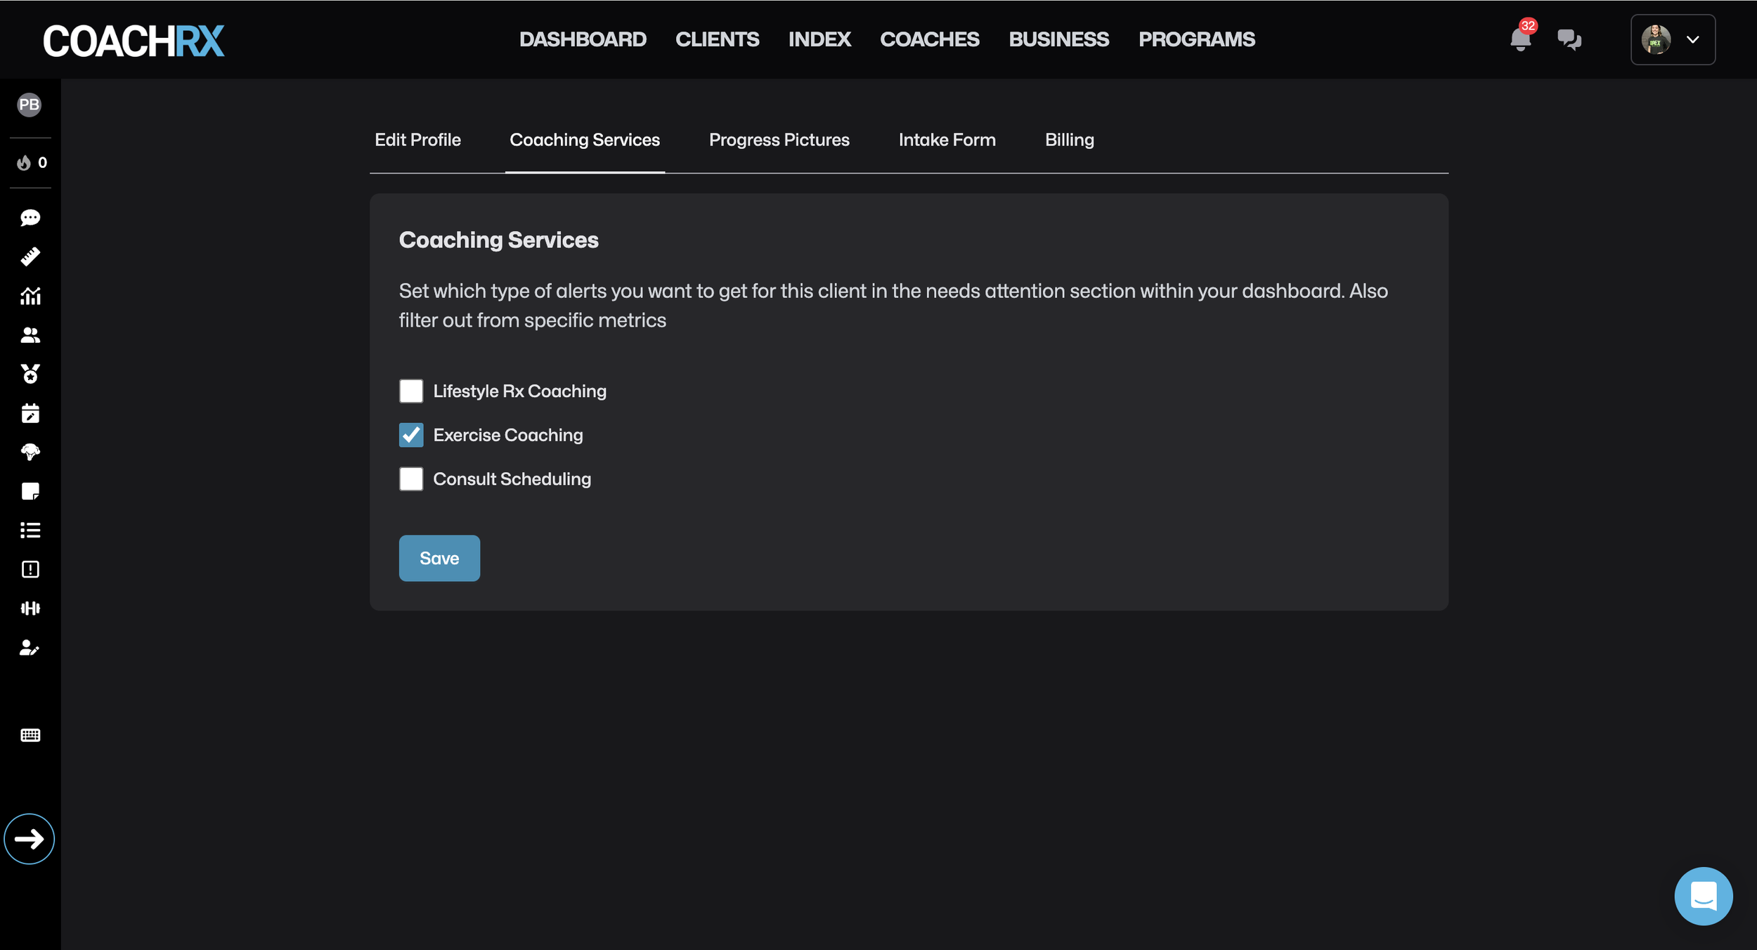Open the ruler measurements sidebar icon
Viewport: 1757px width, 950px height.
pyautogui.click(x=30, y=256)
